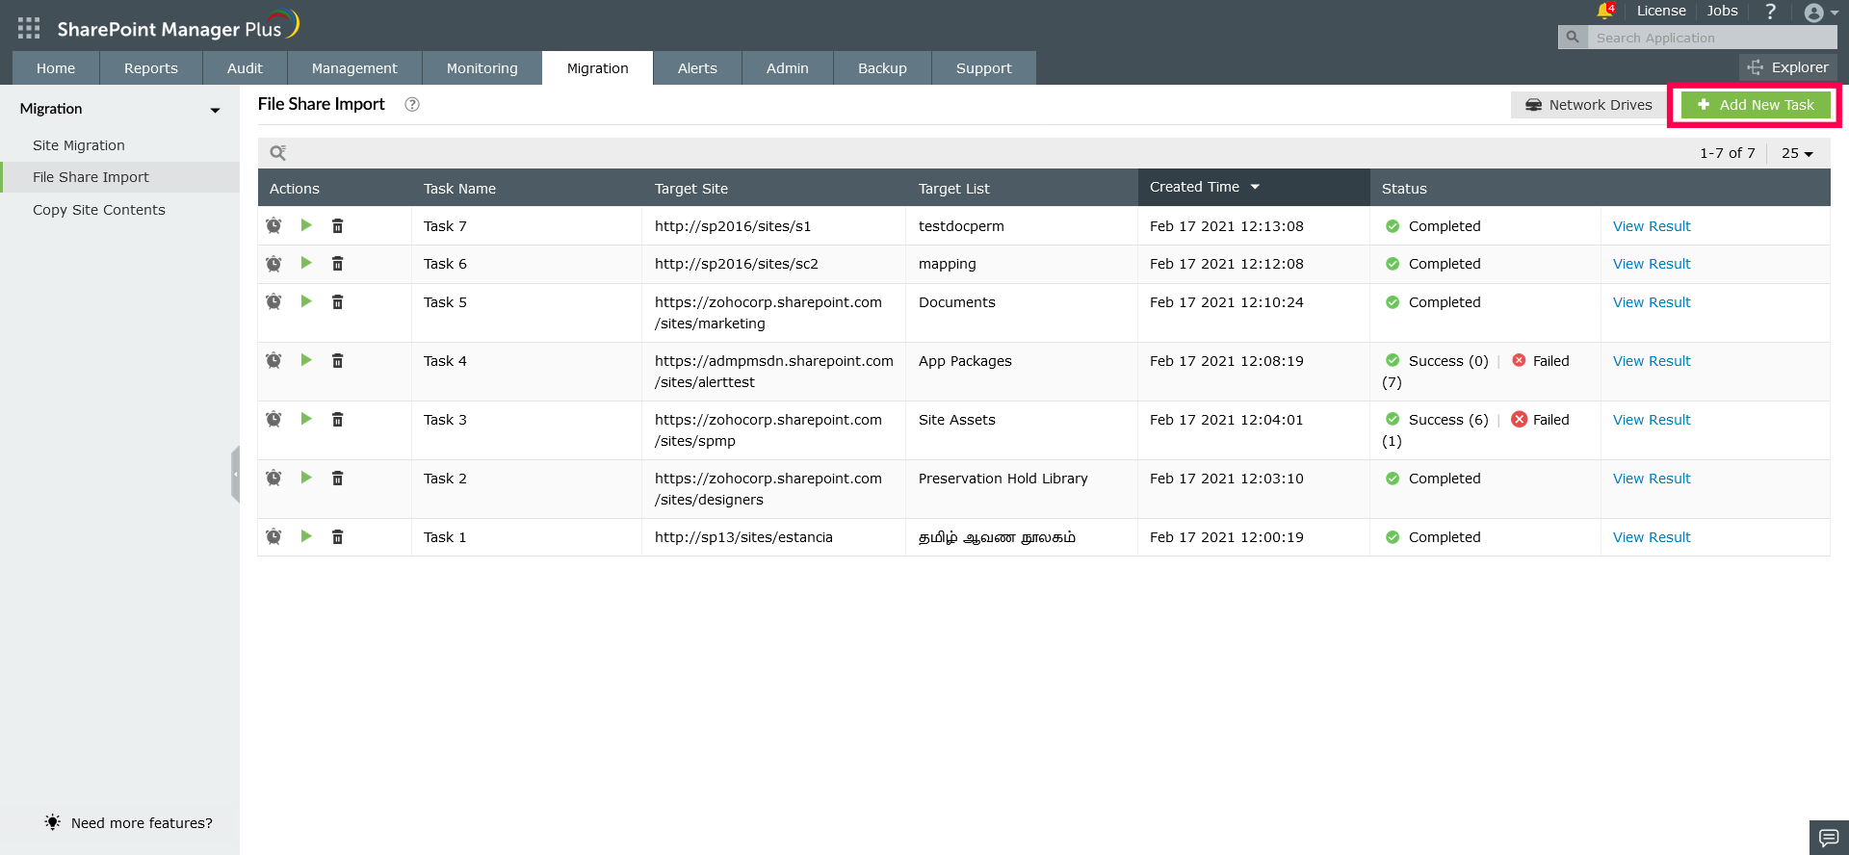Run Task 7 with the play icon
This screenshot has height=855, width=1849.
(306, 225)
